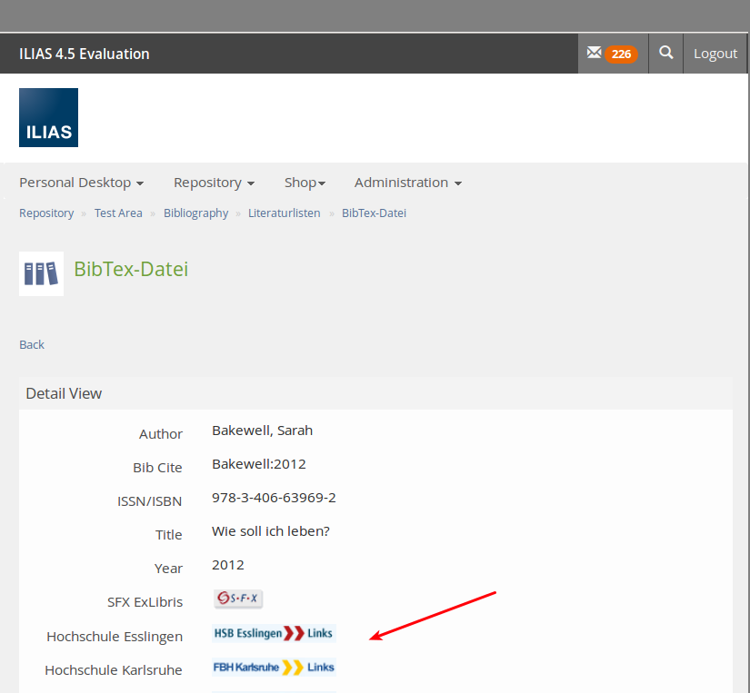
Task: Open the SFX ExLibris link button
Action: coord(238,599)
